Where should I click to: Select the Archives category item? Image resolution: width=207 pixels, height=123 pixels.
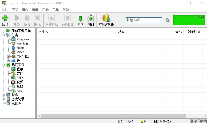coord(22,43)
